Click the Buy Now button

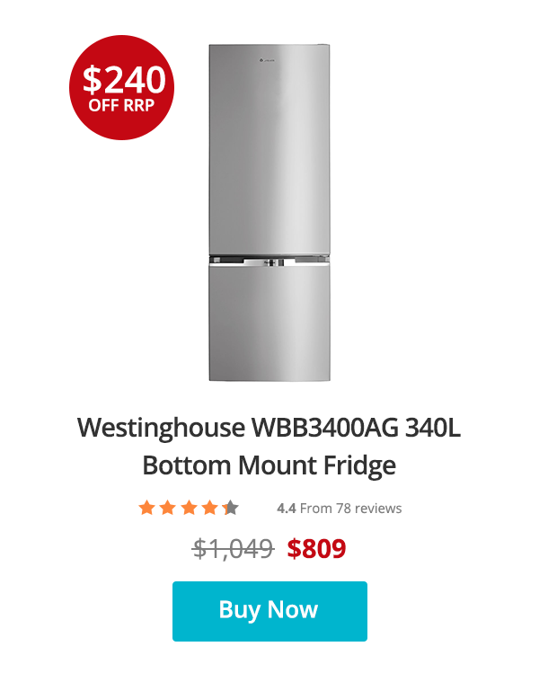click(x=269, y=611)
